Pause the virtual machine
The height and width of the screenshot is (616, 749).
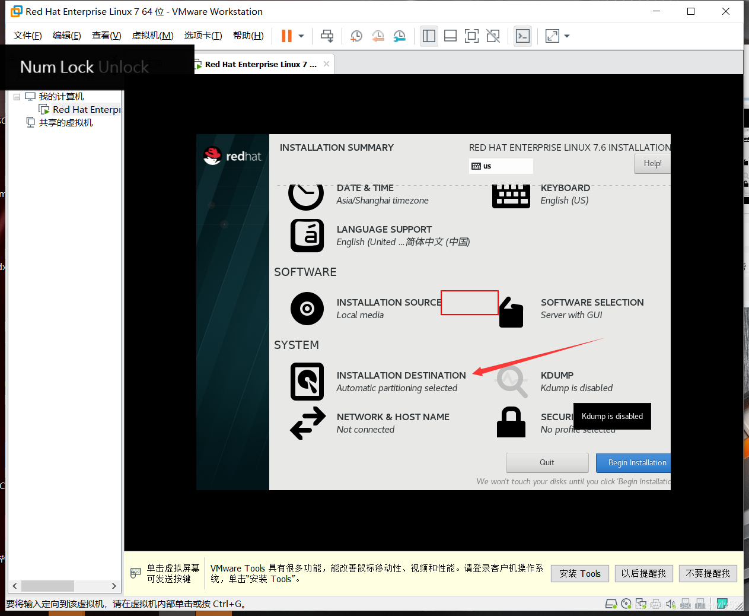point(286,36)
